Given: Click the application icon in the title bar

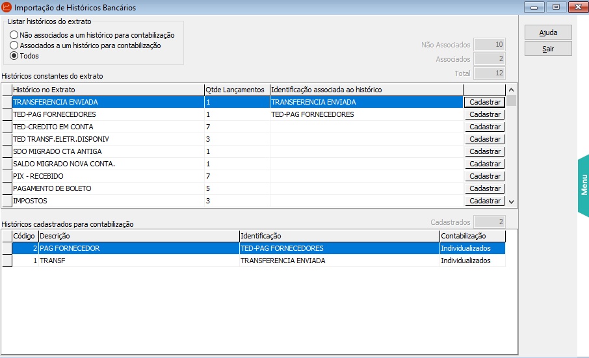Looking at the screenshot, I should [7, 7].
